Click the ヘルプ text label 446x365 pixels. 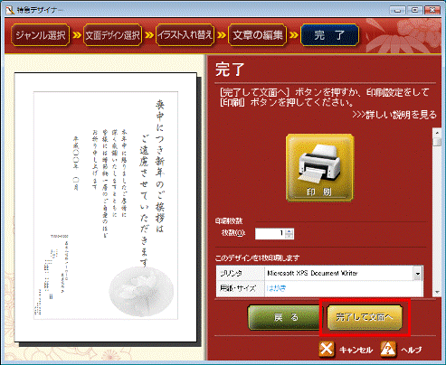pyautogui.click(x=412, y=350)
